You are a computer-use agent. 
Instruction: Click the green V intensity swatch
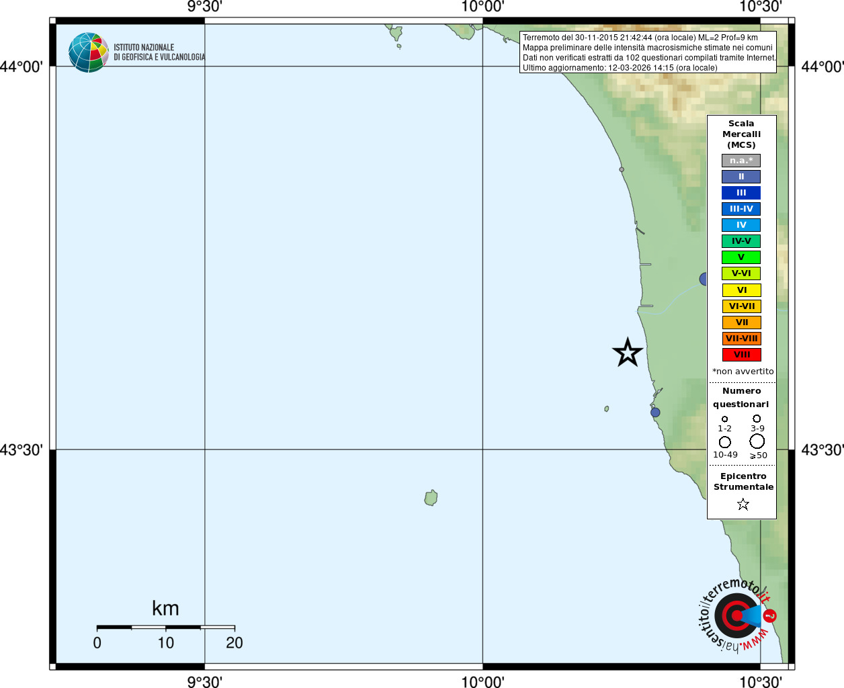point(741,257)
